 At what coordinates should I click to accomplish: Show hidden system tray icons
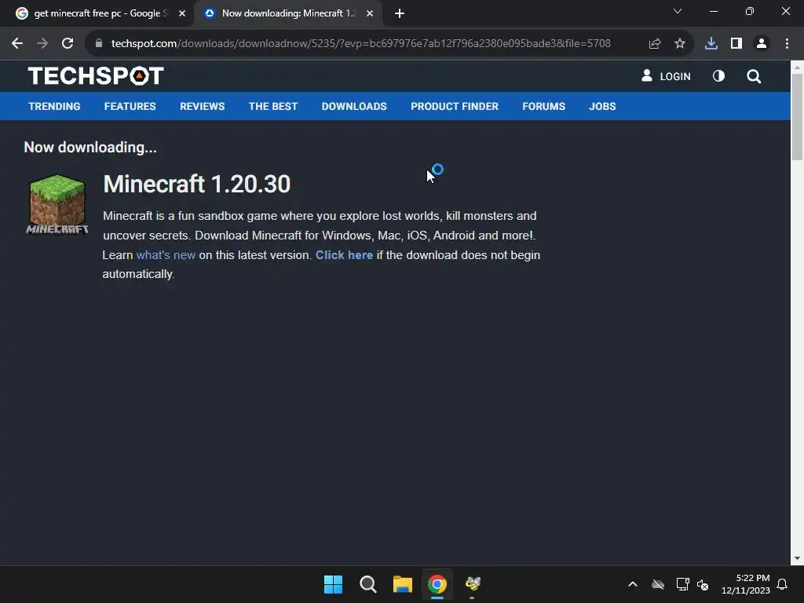633,584
